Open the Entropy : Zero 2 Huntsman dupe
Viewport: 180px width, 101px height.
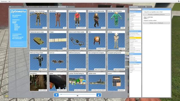tap(38, 19)
